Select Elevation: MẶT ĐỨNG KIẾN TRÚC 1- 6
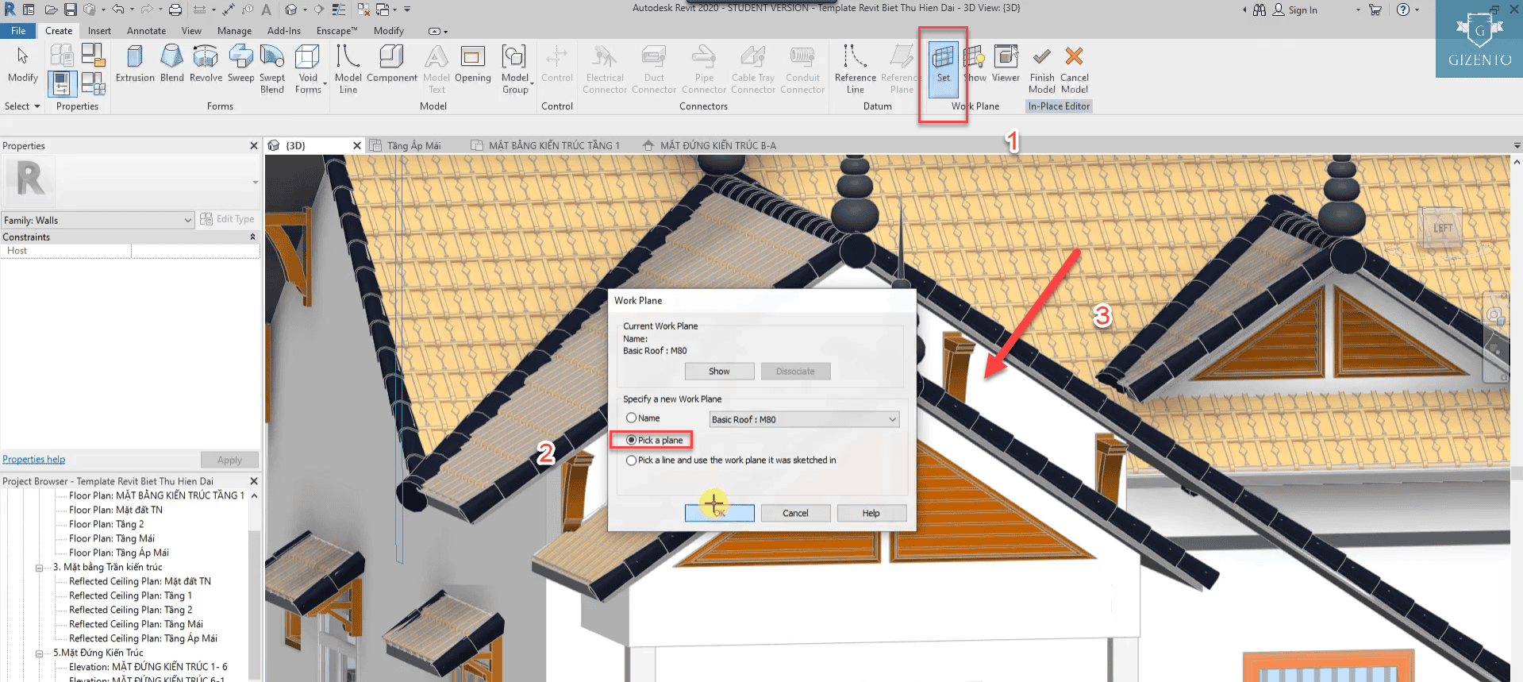Viewport: 1523px width, 682px height. pos(148,667)
